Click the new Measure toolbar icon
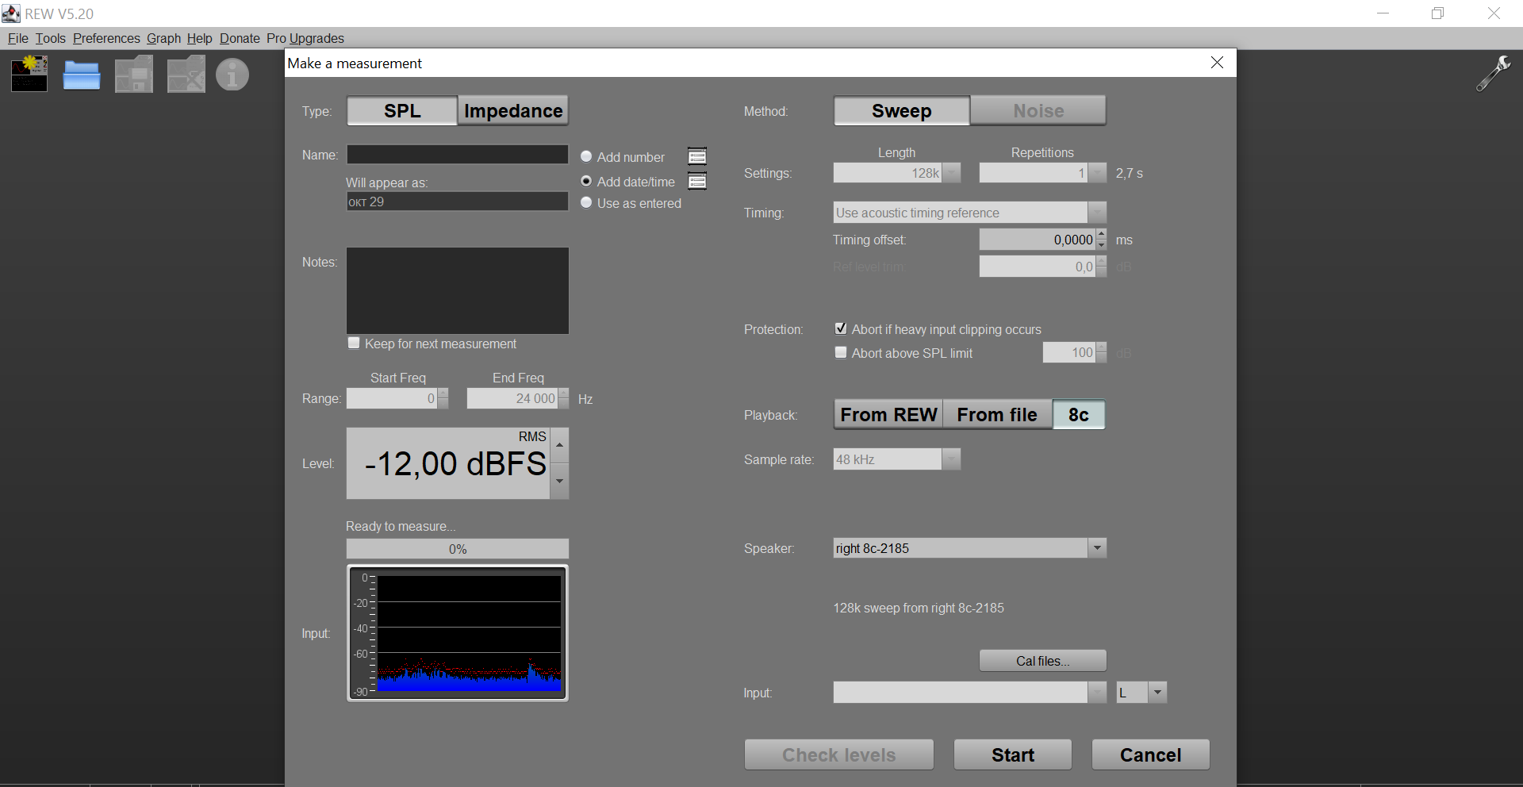The image size is (1523, 787). point(29,75)
